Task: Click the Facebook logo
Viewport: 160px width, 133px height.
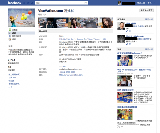Action: coord(14,3)
